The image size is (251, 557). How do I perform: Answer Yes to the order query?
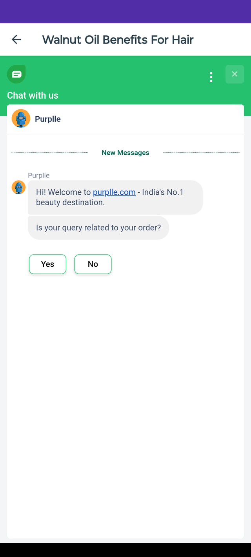tap(47, 264)
